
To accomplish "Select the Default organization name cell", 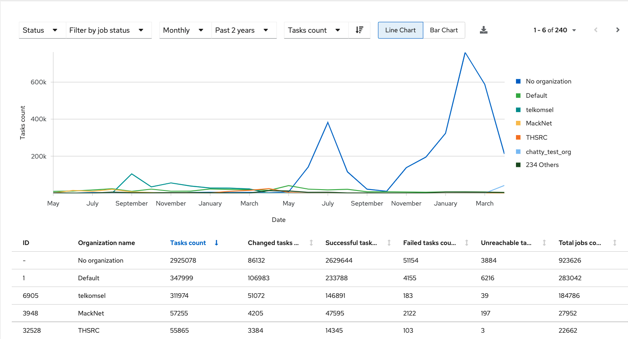I will tap(89, 278).
